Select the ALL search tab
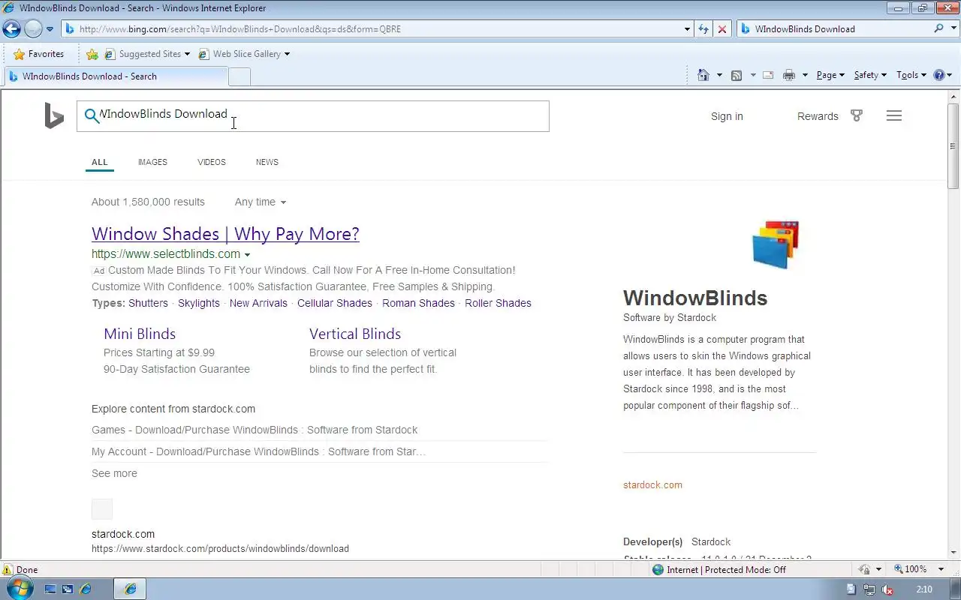The width and height of the screenshot is (961, 600). coord(100,162)
